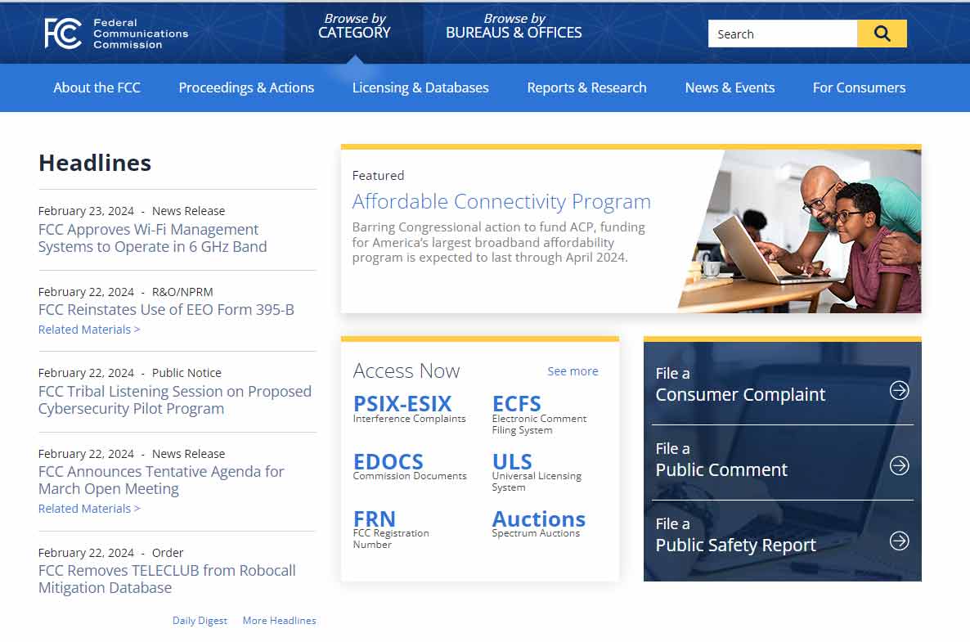Open the Reports & Research menu
970x642 pixels.
(587, 88)
